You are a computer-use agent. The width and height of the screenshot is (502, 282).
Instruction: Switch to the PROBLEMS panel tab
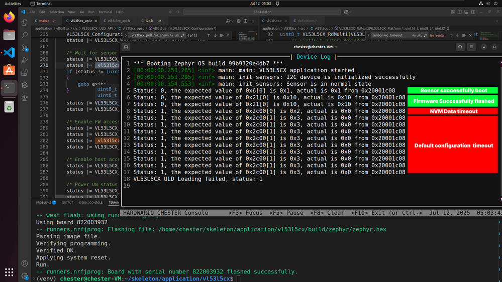(x=43, y=203)
